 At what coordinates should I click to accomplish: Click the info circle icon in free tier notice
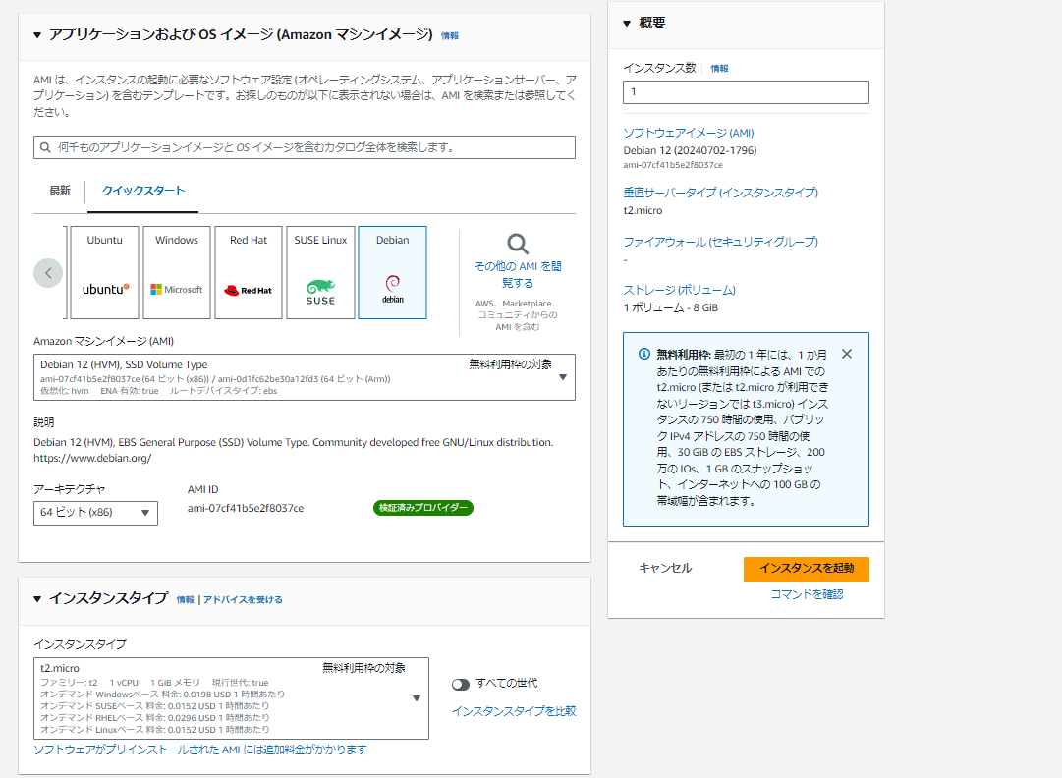click(x=644, y=354)
